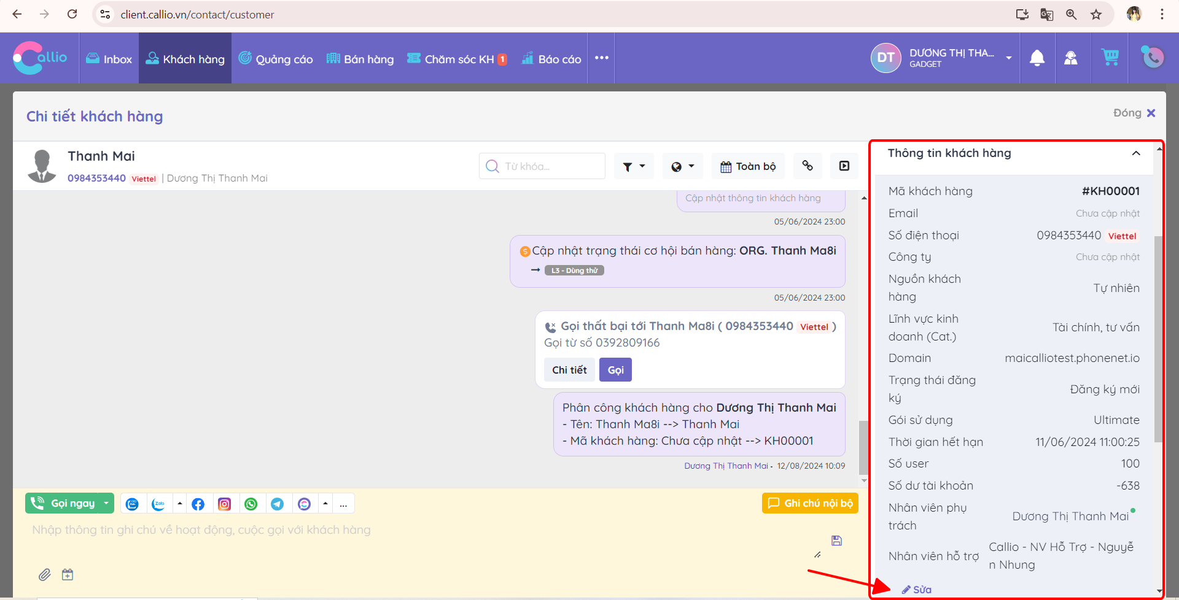Show more menu items via ellipsis
The height and width of the screenshot is (600, 1179).
[x=602, y=58]
